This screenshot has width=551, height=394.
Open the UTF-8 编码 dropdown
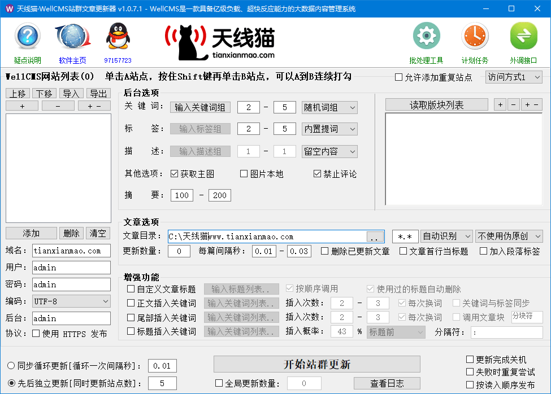click(71, 301)
